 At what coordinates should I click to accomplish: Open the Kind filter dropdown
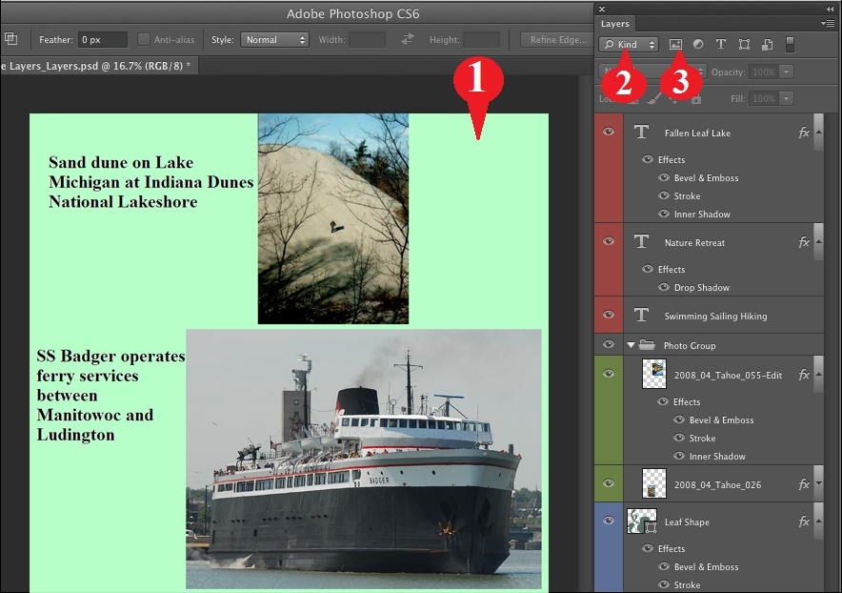tap(629, 44)
